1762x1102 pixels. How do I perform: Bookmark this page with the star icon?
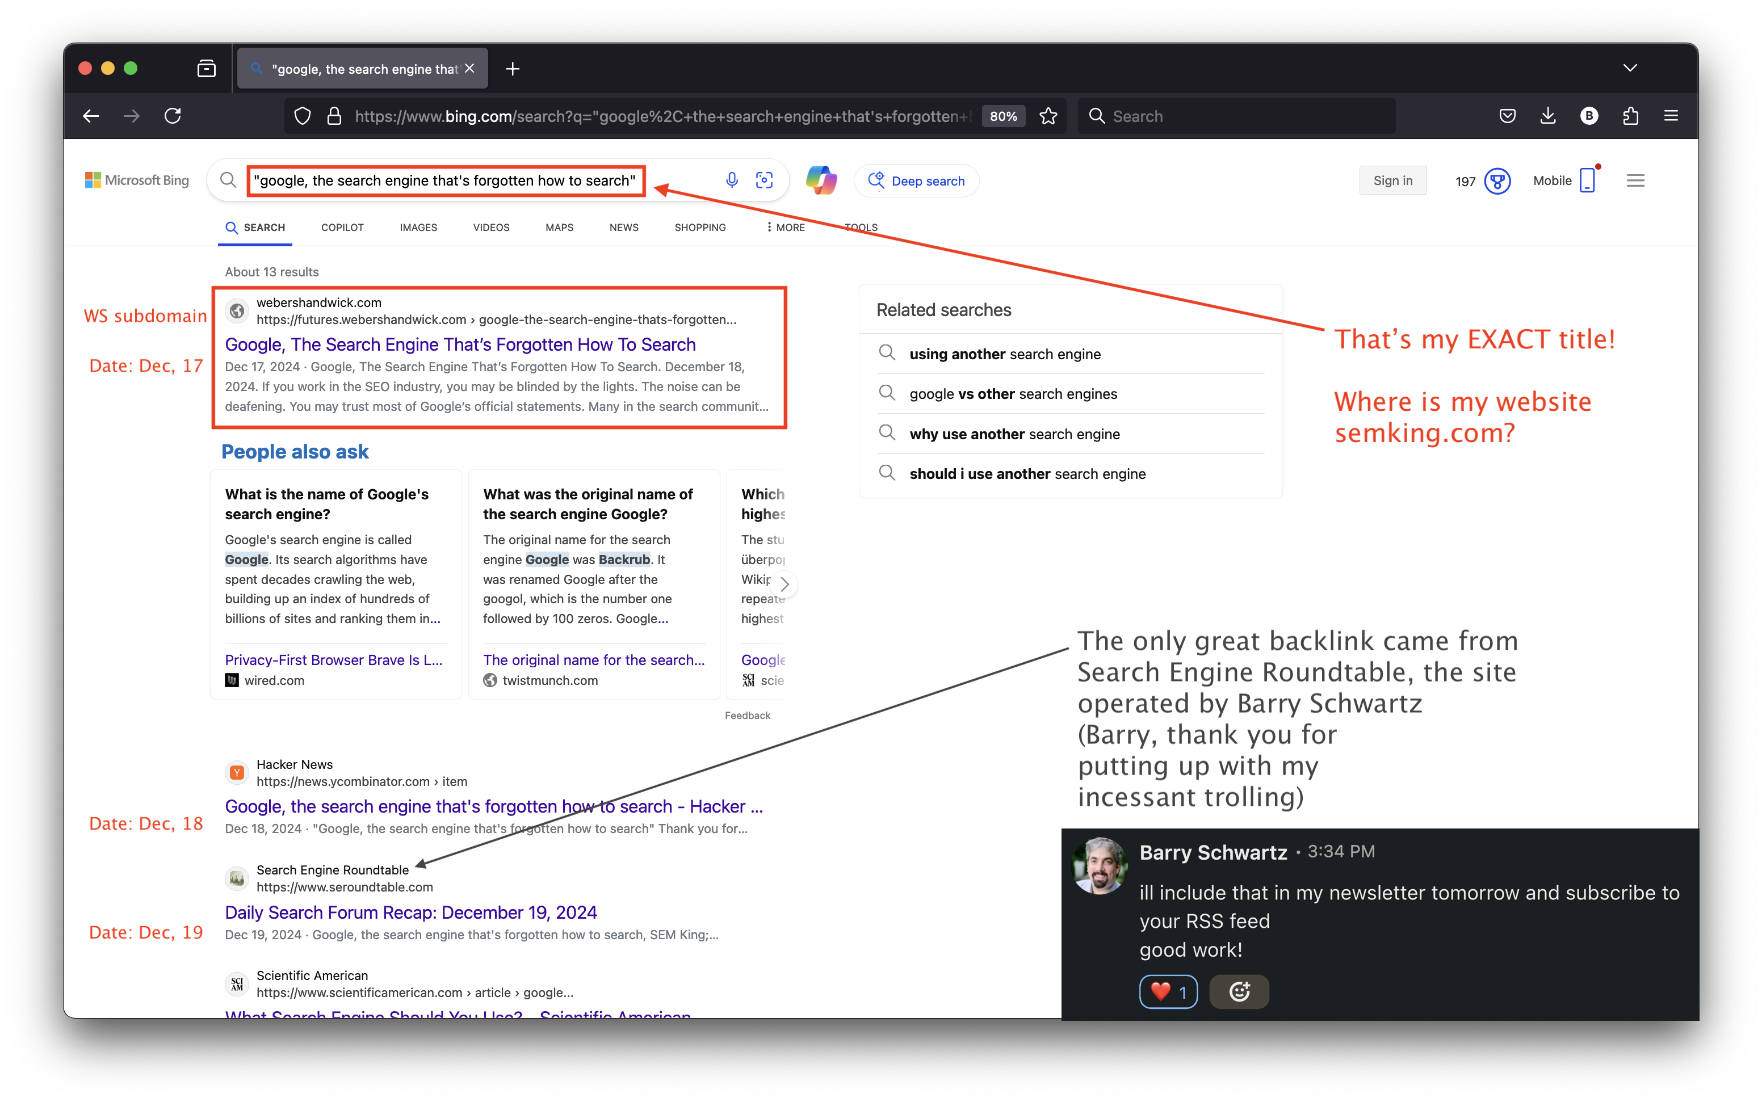[1048, 116]
